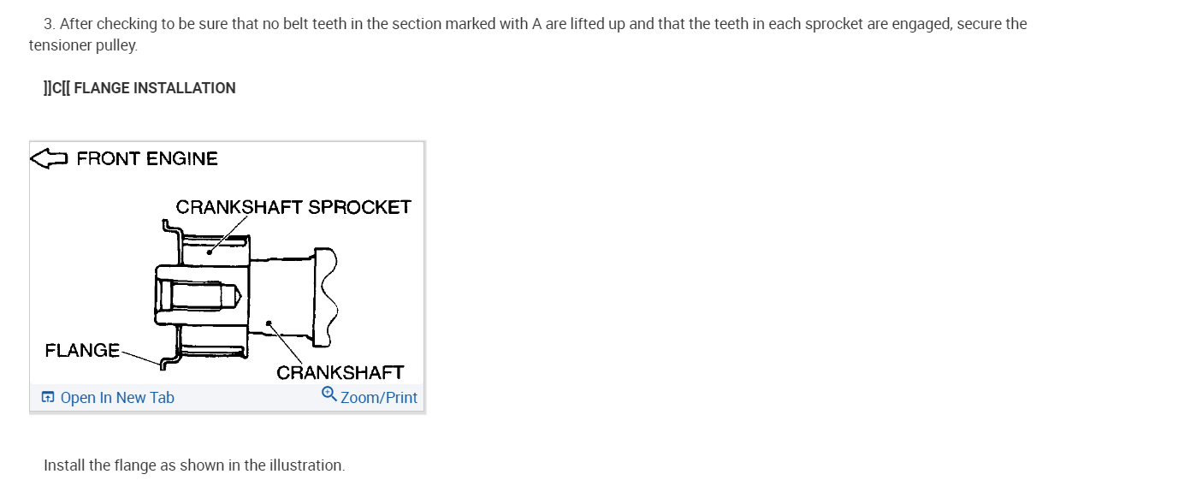
Task: Click the 'Install the flange as shown' sentence
Action: pos(194,465)
